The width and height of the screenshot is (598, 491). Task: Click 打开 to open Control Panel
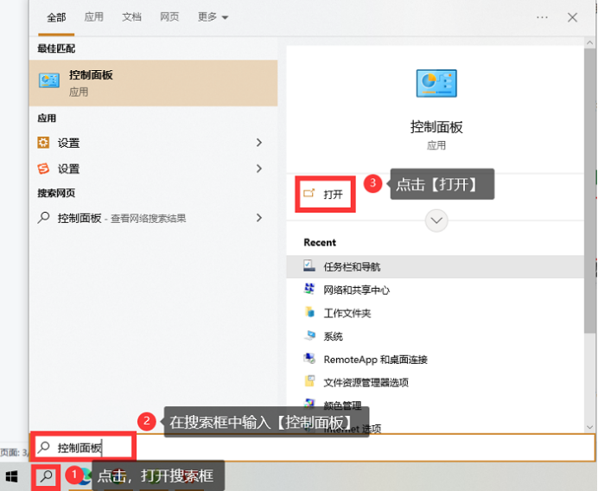(325, 194)
